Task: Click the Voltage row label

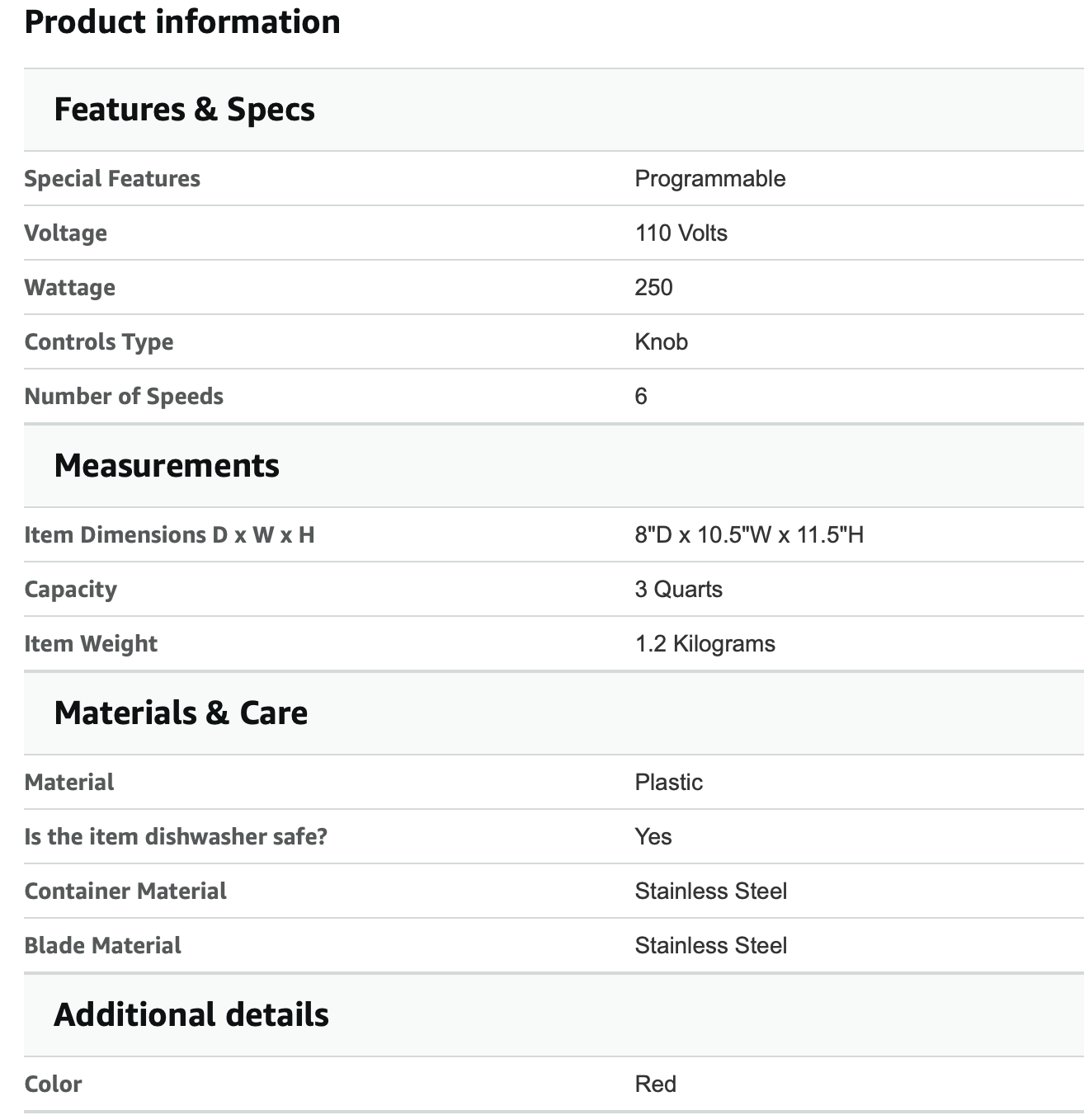Action: click(x=66, y=233)
